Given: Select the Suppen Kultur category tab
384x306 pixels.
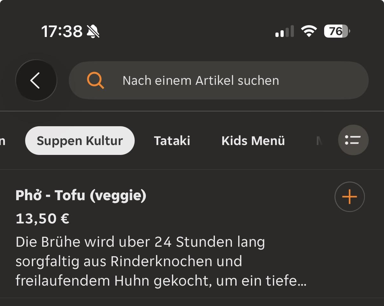Looking at the screenshot, I should (80, 141).
